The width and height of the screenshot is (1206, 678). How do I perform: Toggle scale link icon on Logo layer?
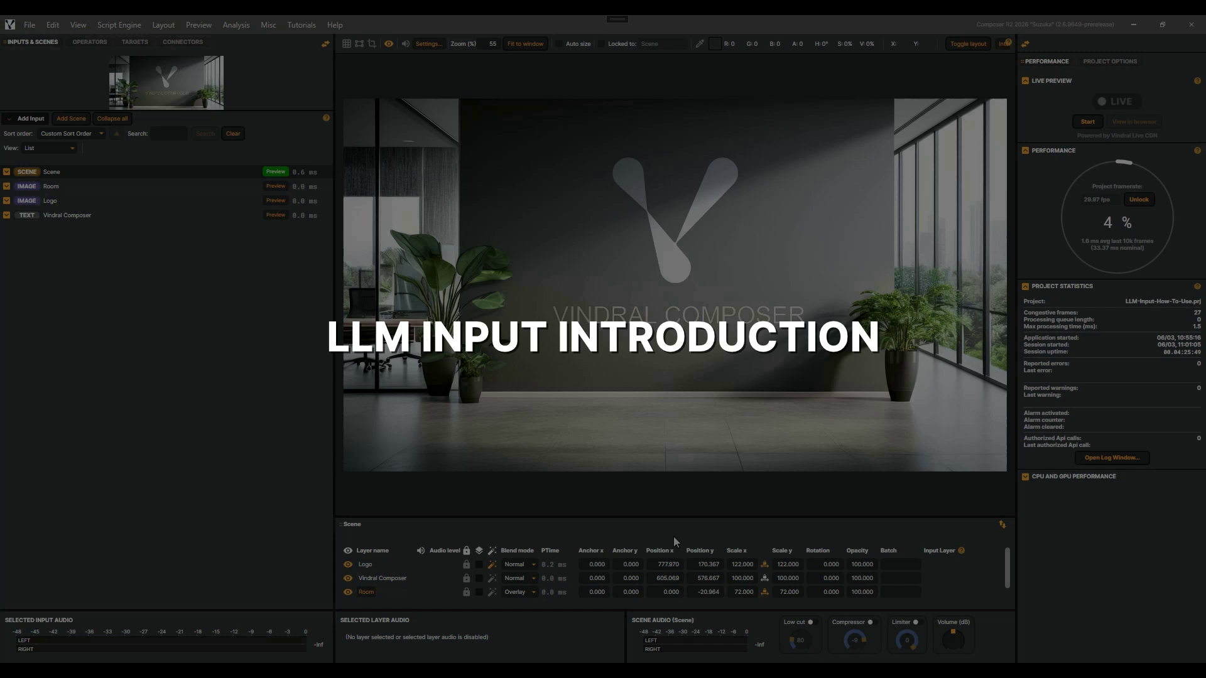point(764,564)
